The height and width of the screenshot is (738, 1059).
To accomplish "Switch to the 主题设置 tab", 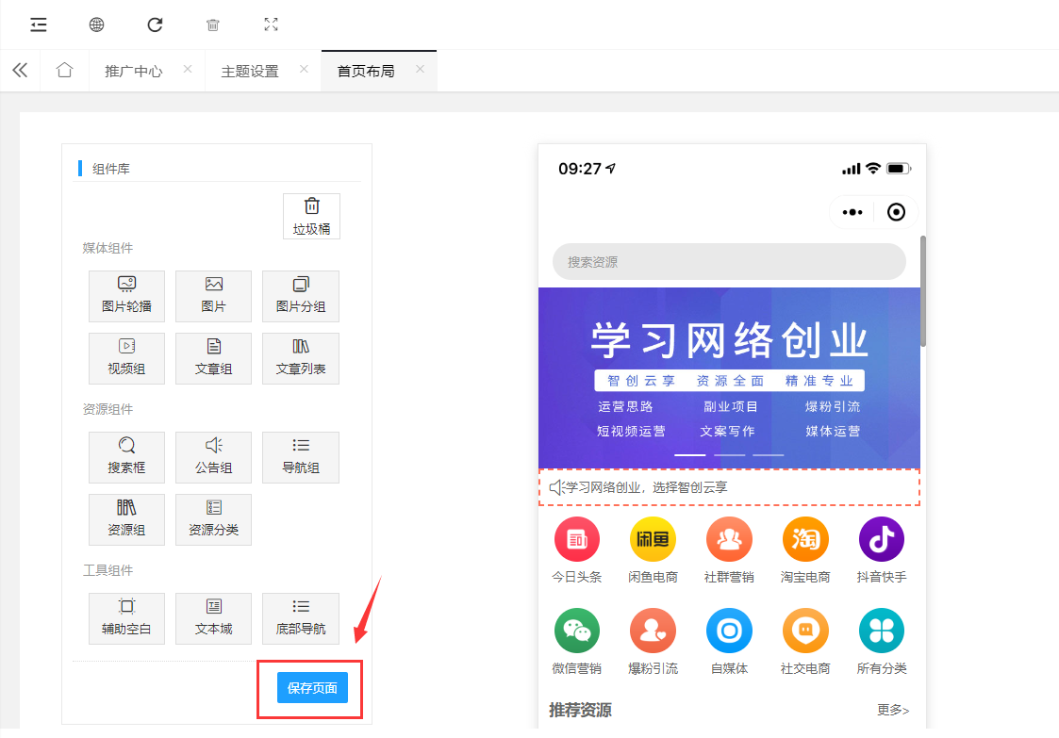I will (x=250, y=71).
